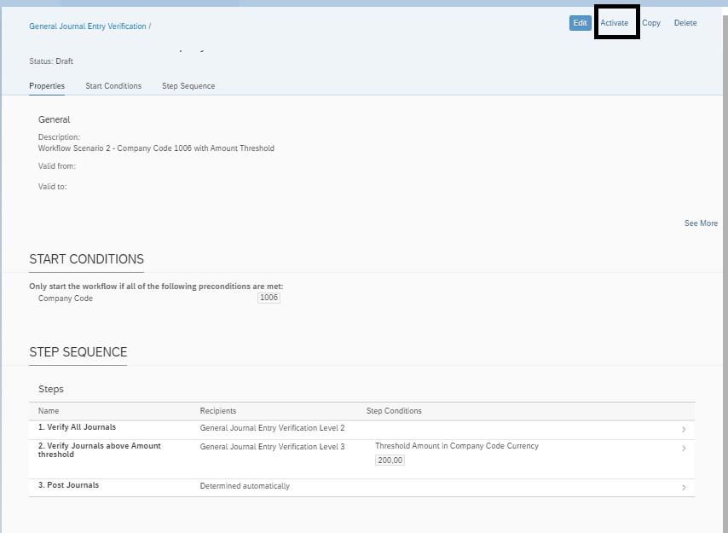Click the Edit button

coord(580,23)
